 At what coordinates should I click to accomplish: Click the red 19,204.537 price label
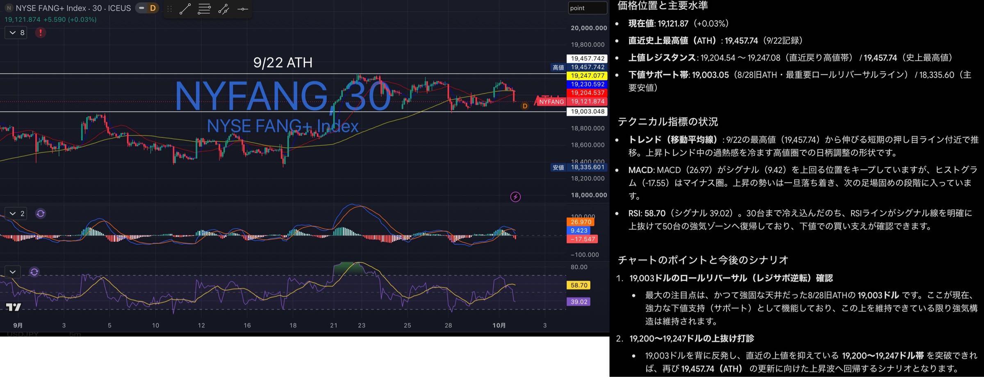pyautogui.click(x=587, y=93)
